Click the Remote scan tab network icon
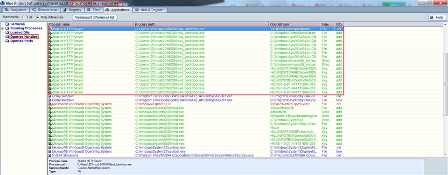 coord(34,10)
